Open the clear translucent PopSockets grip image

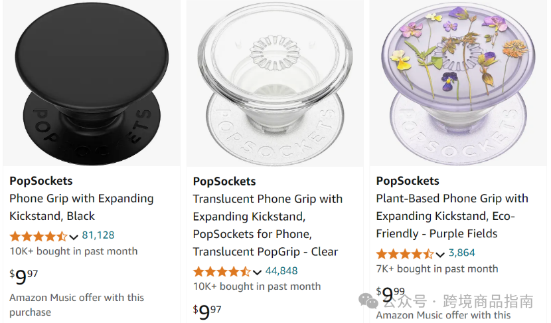[x=275, y=83]
